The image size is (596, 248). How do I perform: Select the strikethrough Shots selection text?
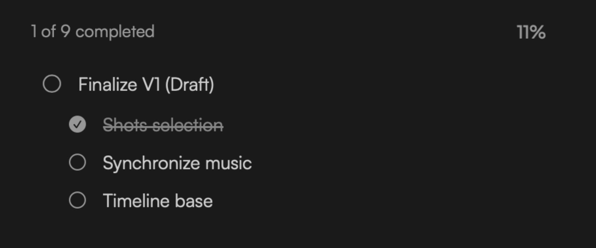point(163,125)
